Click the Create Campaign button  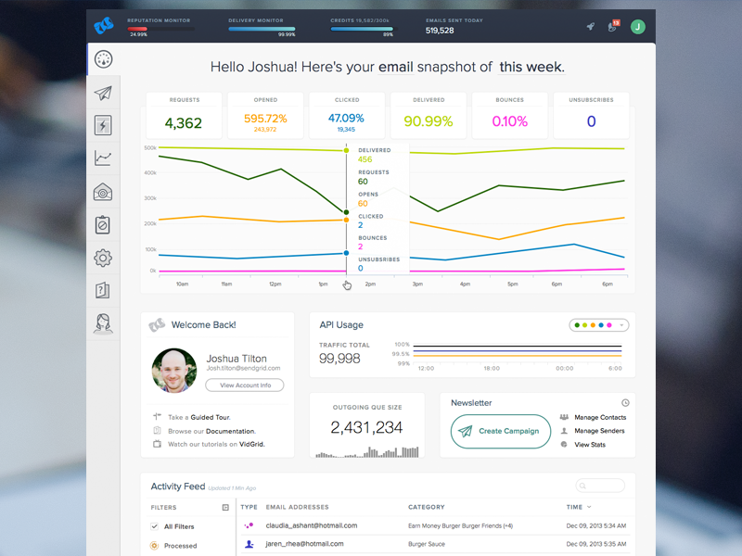[500, 431]
